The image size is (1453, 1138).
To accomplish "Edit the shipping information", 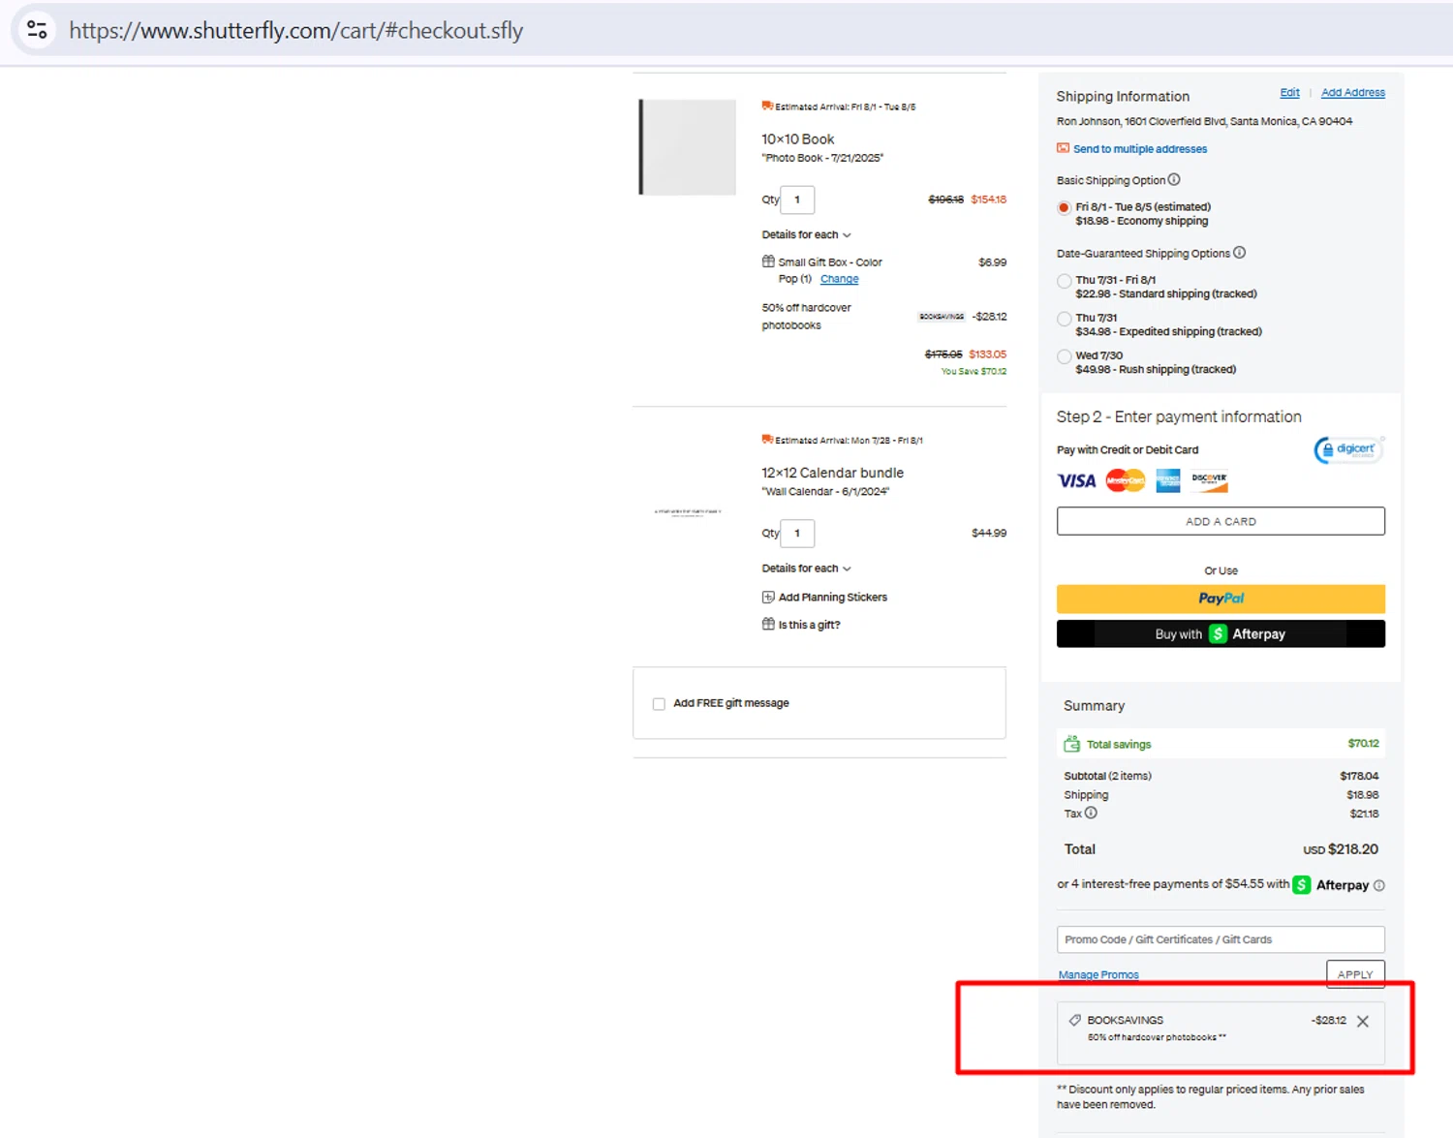I will pos(1289,93).
